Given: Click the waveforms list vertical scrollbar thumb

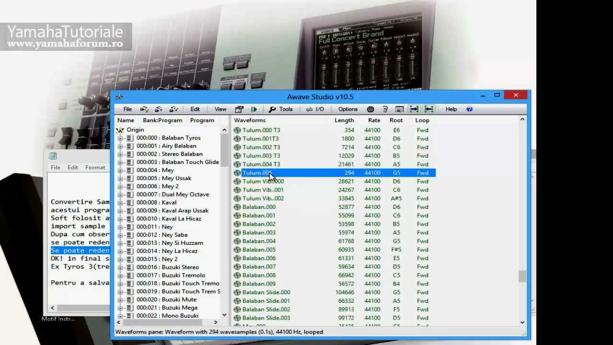Looking at the screenshot, I should [x=522, y=276].
